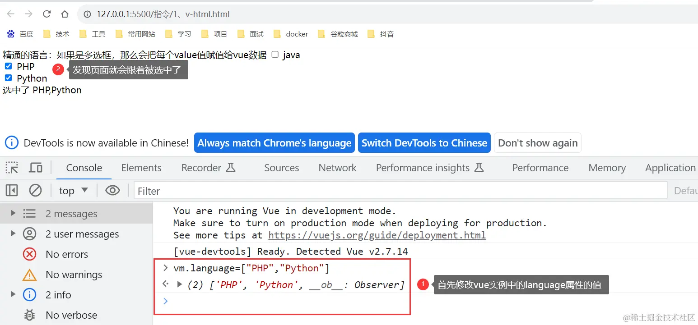Open the 抖音 bookmark folder
The height and width of the screenshot is (325, 698).
point(381,34)
